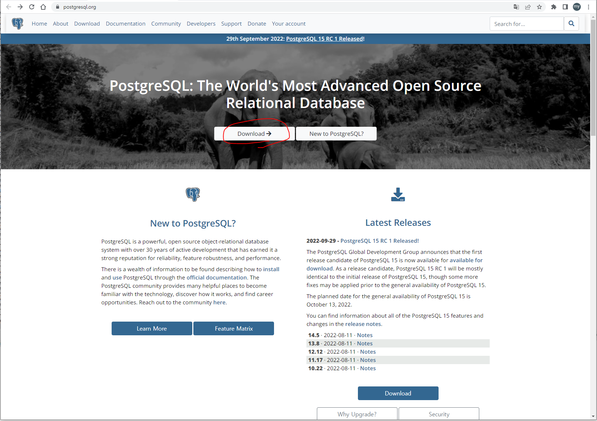Open Notes for version 12.12

[368, 351]
